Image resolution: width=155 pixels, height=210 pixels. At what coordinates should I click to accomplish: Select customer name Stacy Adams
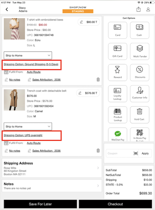click(23, 9)
